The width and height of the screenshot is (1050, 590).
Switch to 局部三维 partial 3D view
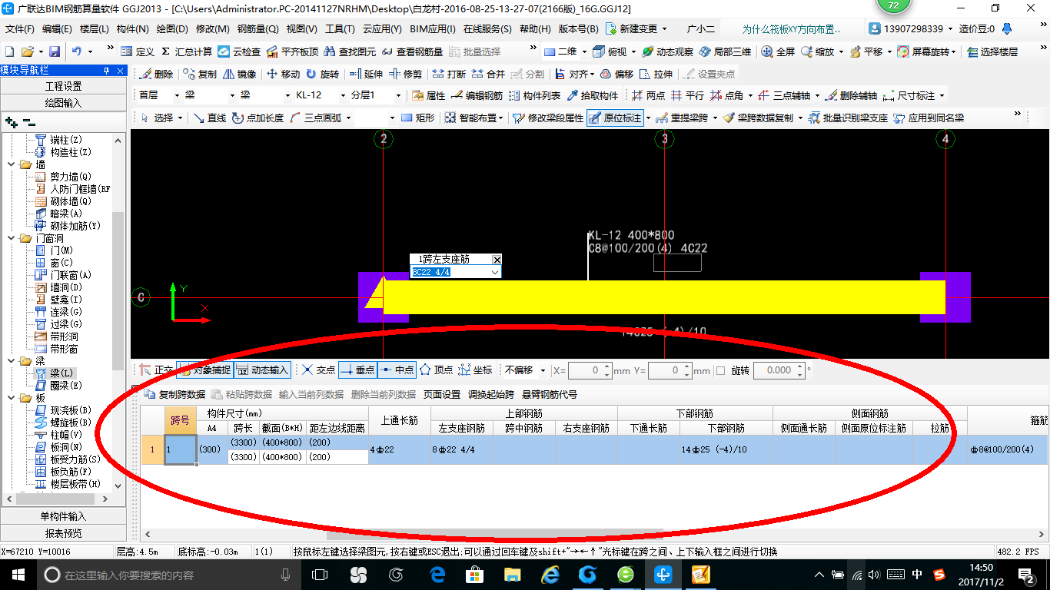pyautogui.click(x=725, y=51)
